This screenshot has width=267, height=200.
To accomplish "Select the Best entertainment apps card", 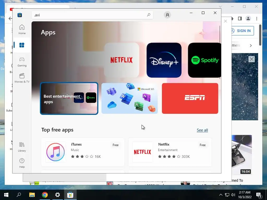I will [69, 98].
